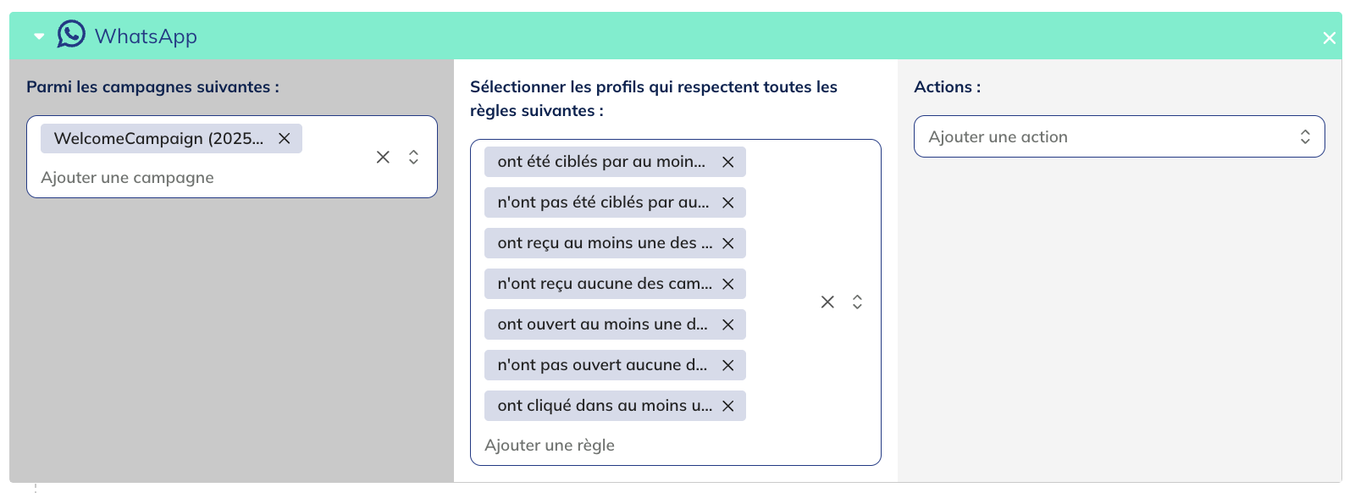Image resolution: width=1355 pixels, height=493 pixels.
Task: Open the rules list with the chevron selector
Action: pos(858,301)
